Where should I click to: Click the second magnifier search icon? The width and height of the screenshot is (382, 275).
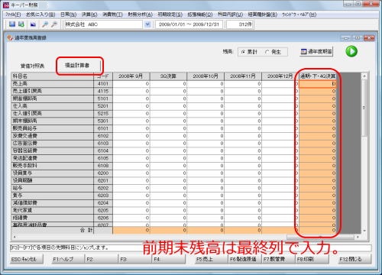click(x=54, y=24)
